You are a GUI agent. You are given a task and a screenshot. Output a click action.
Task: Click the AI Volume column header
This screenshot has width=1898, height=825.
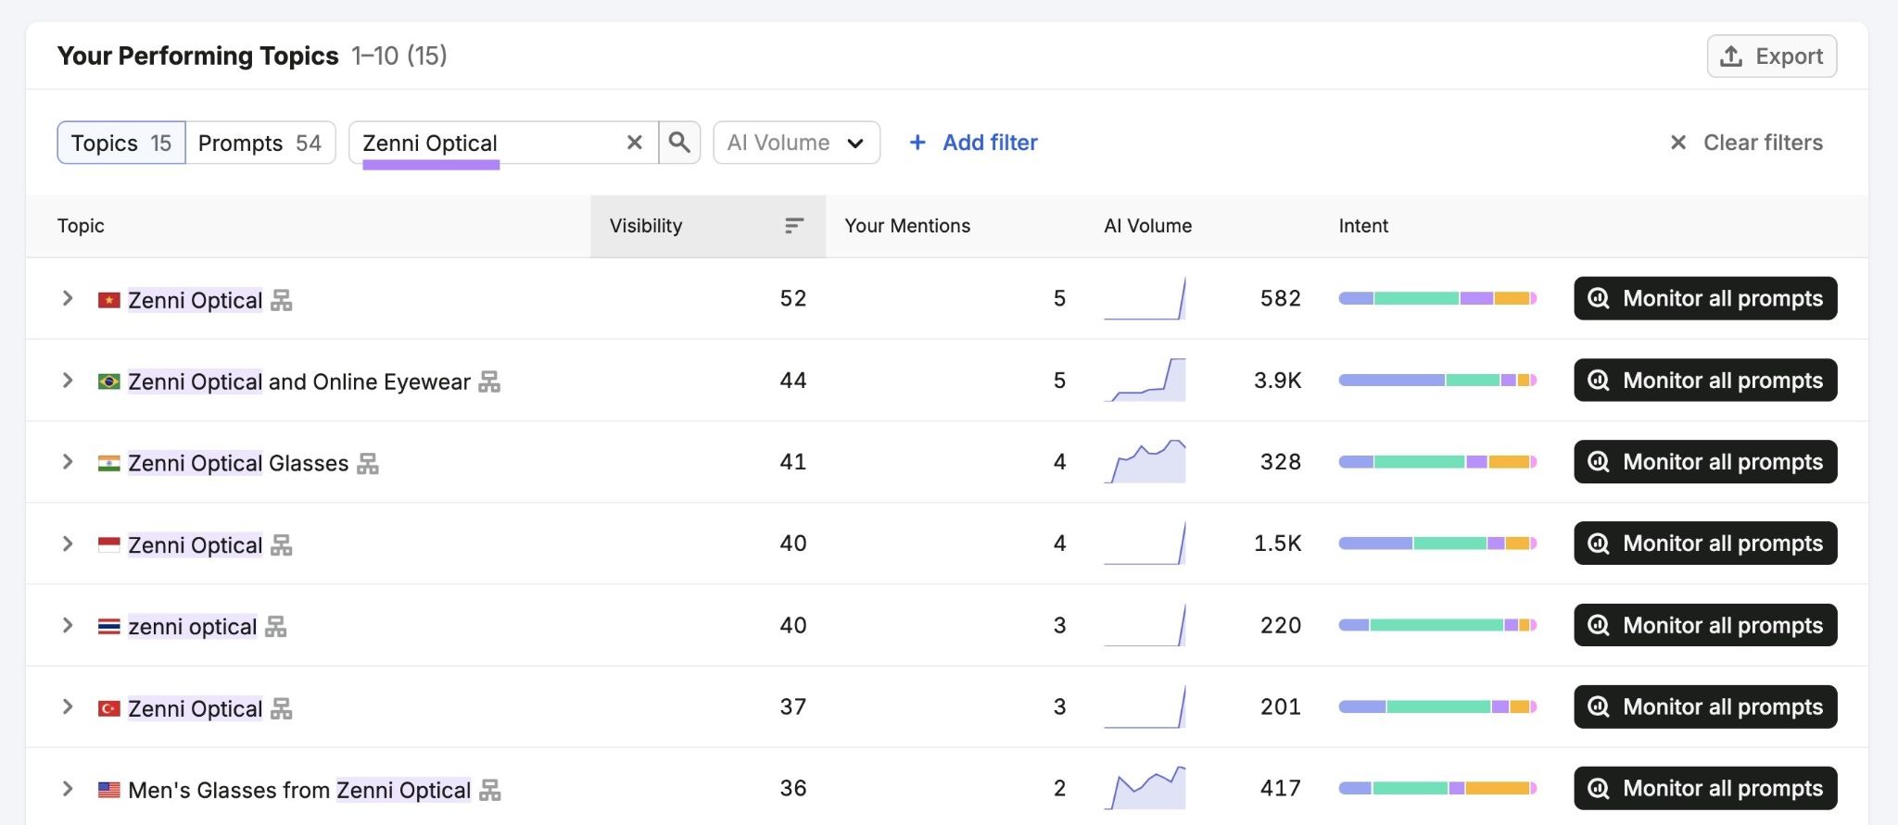click(1147, 226)
